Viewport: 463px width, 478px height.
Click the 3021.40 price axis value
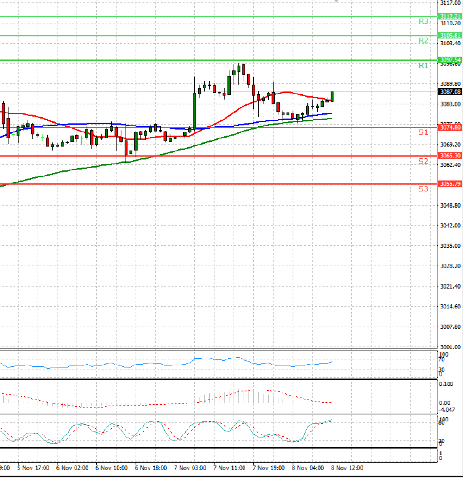(450, 286)
